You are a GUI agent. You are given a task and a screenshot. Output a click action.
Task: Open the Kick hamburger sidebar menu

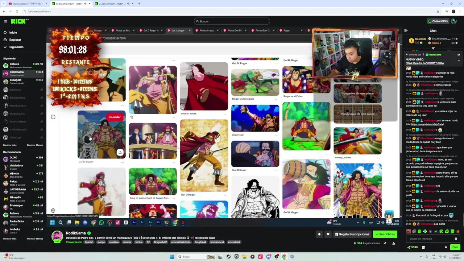point(5,21)
